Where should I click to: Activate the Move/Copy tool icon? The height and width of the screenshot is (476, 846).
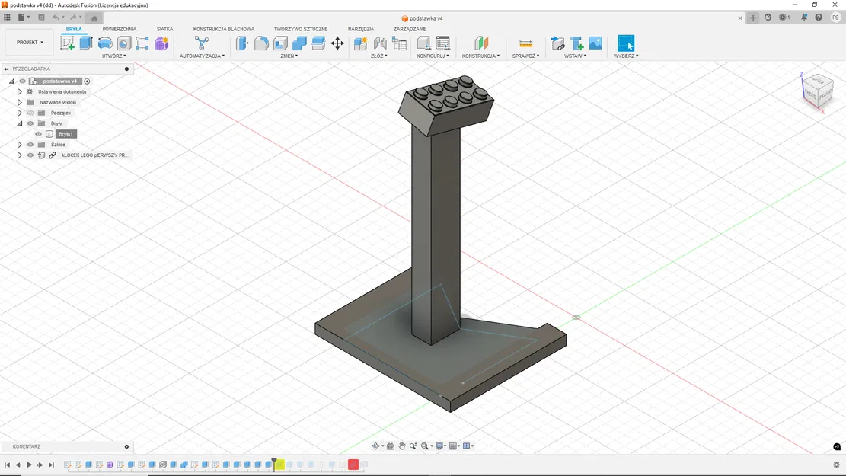tap(337, 43)
